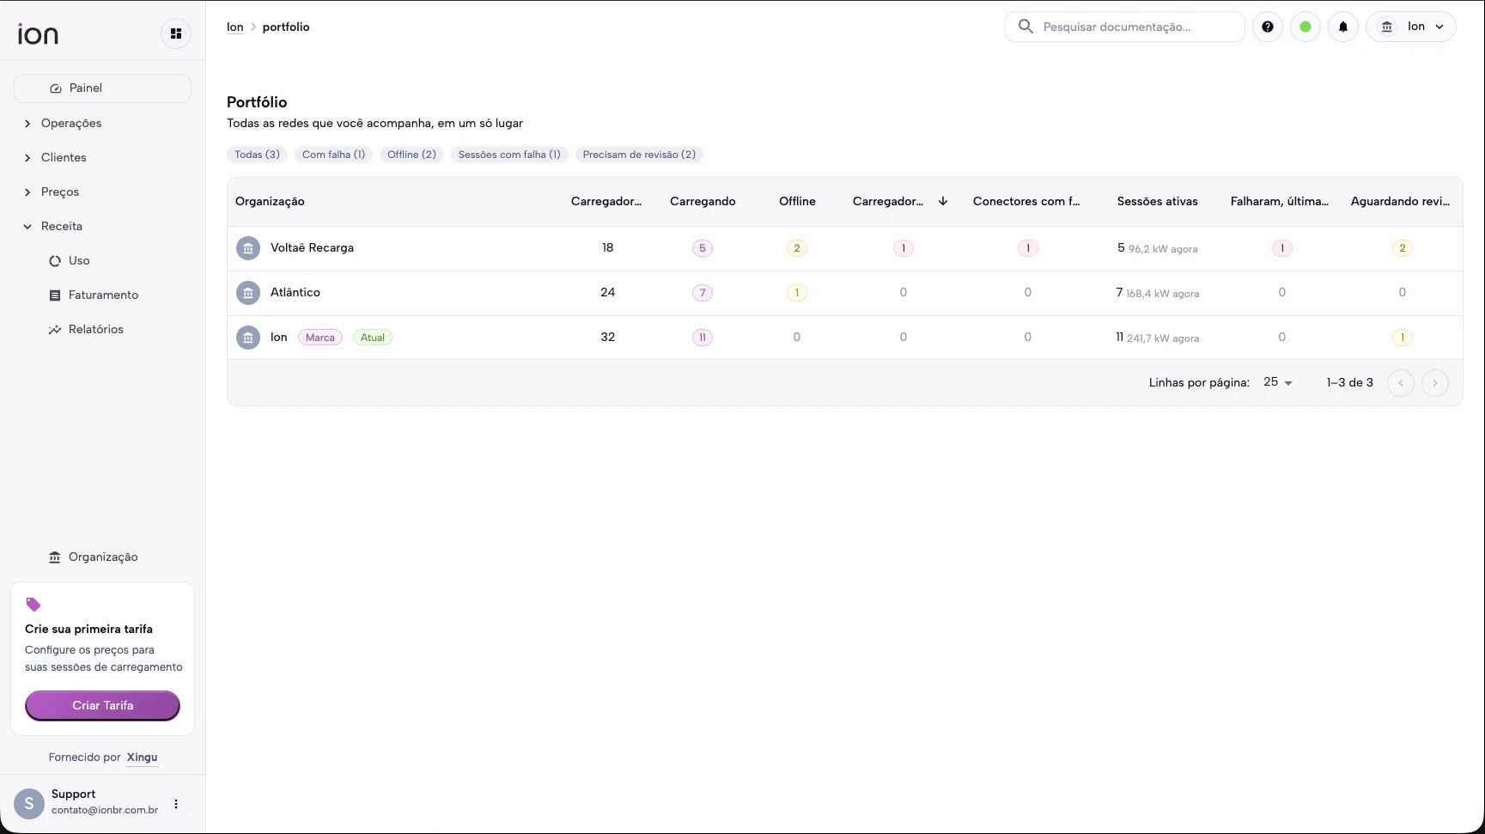Go to next page of table
This screenshot has width=1485, height=834.
tap(1435, 382)
